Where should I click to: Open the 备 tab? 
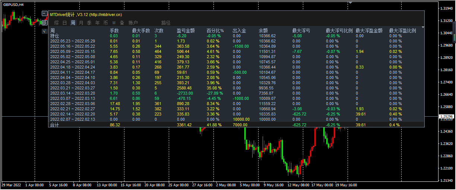pyautogui.click(x=122, y=23)
